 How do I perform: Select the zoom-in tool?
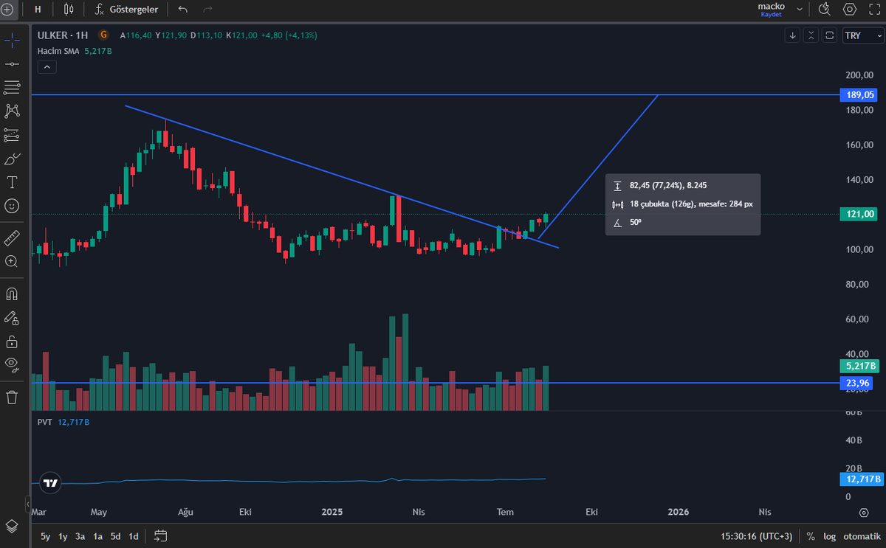coord(11,262)
